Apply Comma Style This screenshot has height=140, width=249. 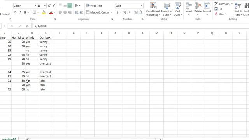coord(130,12)
